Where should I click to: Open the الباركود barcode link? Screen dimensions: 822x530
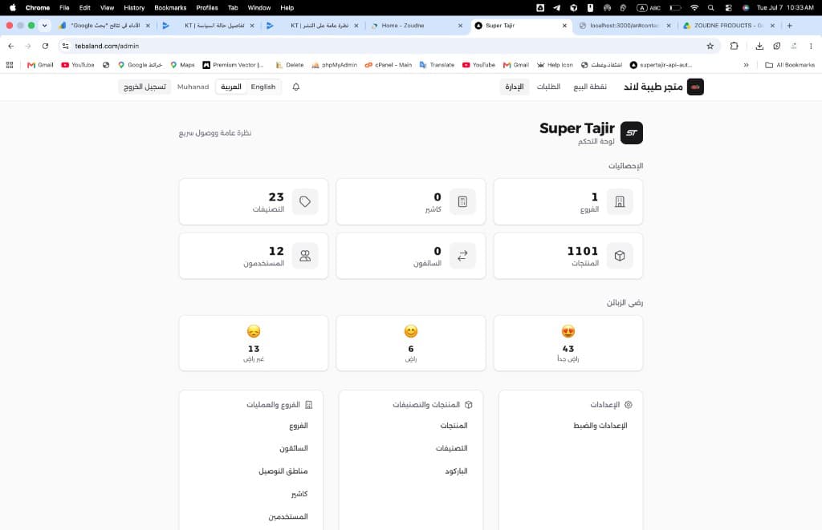[x=457, y=471]
